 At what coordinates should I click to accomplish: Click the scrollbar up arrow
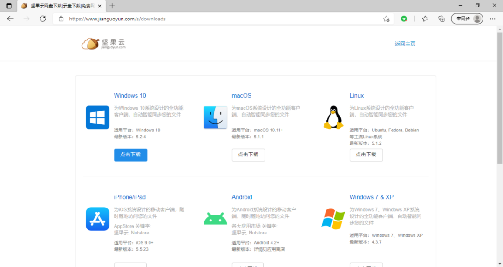(x=500, y=29)
